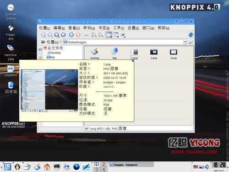Open the 窗口 menu
Image resolution: width=229 pixels, height=172 pixels.
pos(148,28)
